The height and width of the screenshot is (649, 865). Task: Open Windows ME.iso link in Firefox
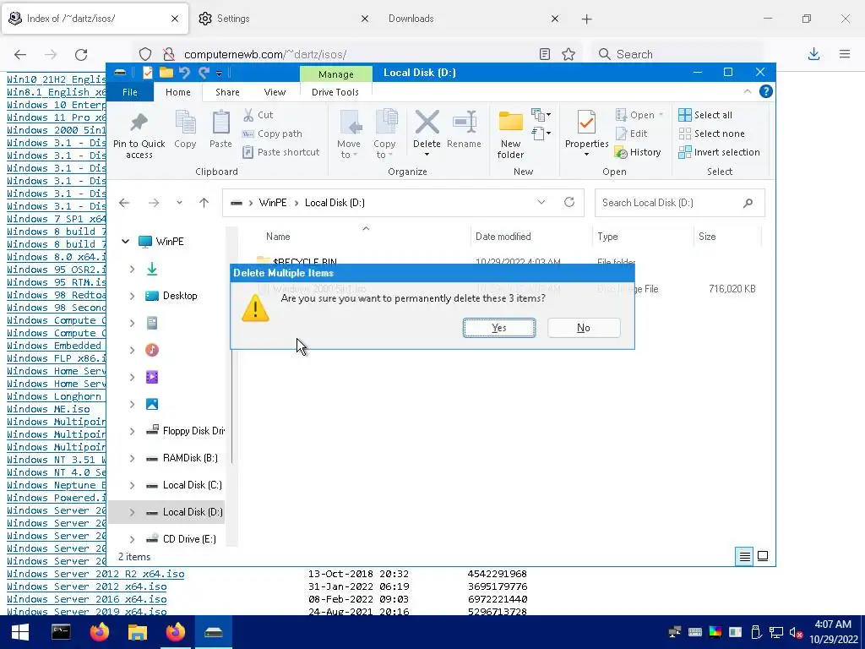click(x=48, y=410)
